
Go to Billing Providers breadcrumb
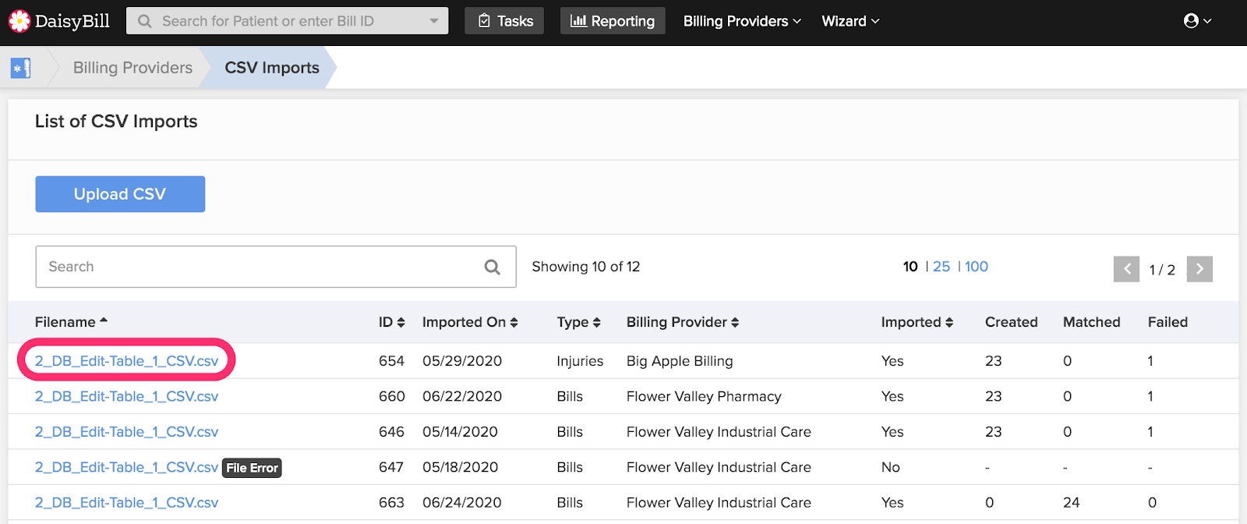(x=132, y=68)
